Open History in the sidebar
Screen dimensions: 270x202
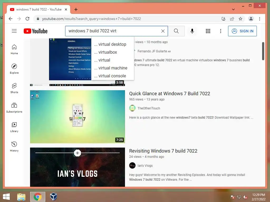14,147
